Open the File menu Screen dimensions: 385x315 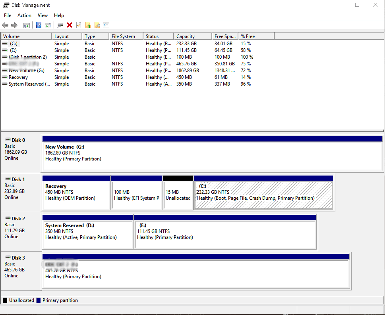pos(7,15)
